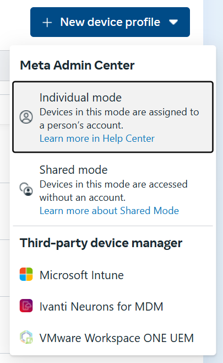The image size is (223, 363).
Task: Open Learn more in Help Center link
Action: click(97, 138)
